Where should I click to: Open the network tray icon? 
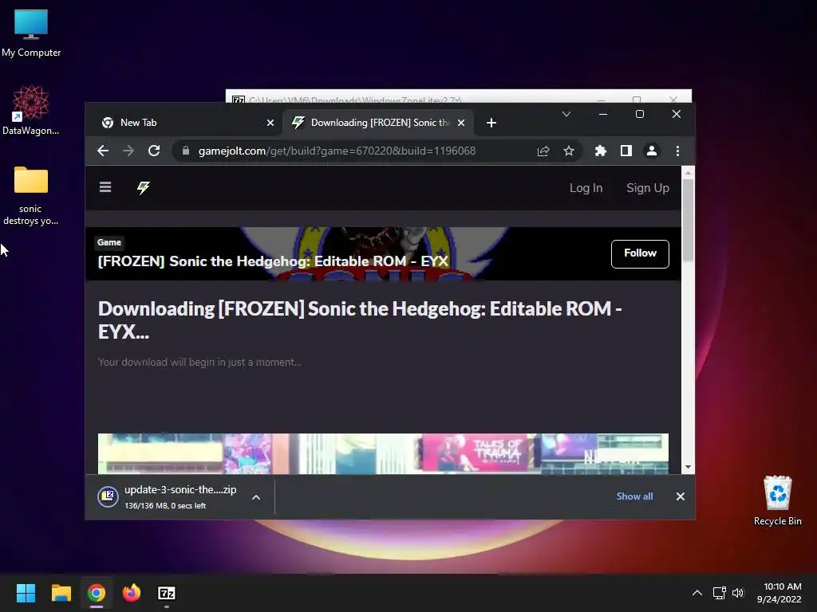(x=719, y=593)
